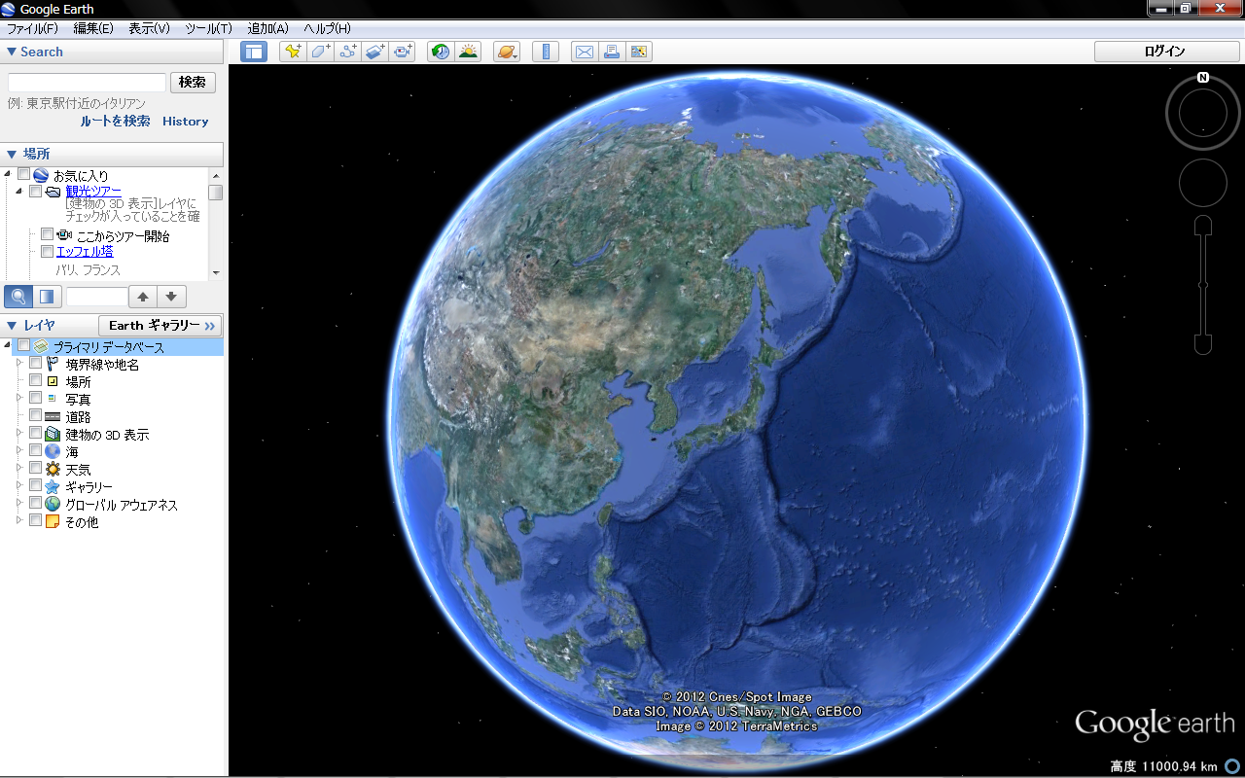Open the ヘルプ(H) menu
Viewport: 1245px width, 778px height.
[327, 28]
